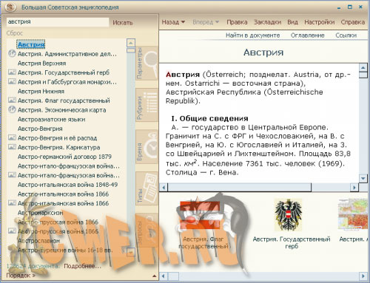Open the Время side tab
370x283 pixels.
tap(147, 147)
